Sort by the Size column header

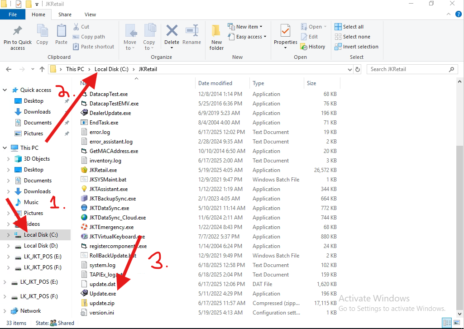tap(322, 83)
